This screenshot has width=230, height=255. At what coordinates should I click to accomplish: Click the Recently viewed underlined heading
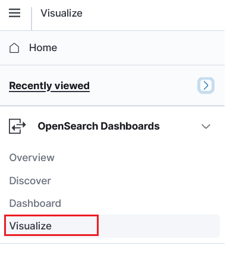click(49, 86)
